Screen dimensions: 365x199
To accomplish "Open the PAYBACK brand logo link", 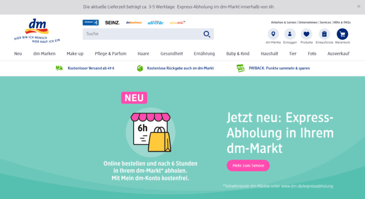I will 91,23.
